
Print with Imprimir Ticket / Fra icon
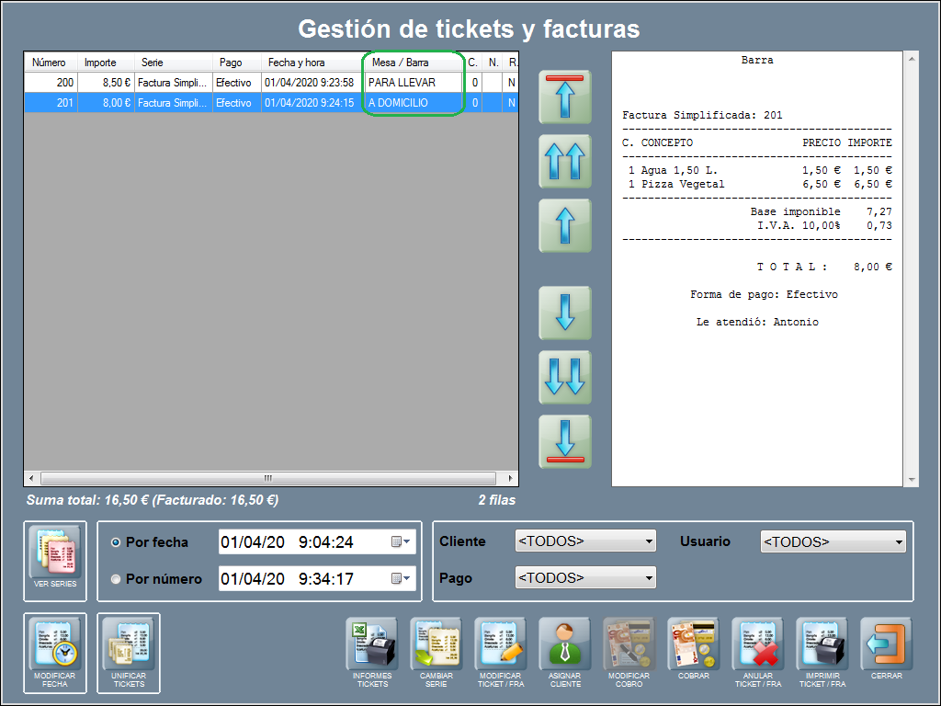822,644
